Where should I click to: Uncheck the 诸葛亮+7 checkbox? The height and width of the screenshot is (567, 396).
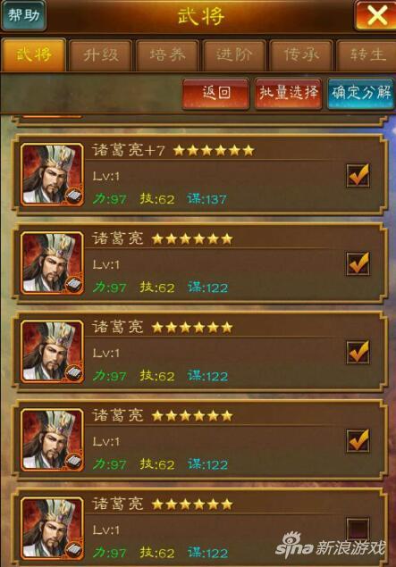pyautogui.click(x=358, y=175)
